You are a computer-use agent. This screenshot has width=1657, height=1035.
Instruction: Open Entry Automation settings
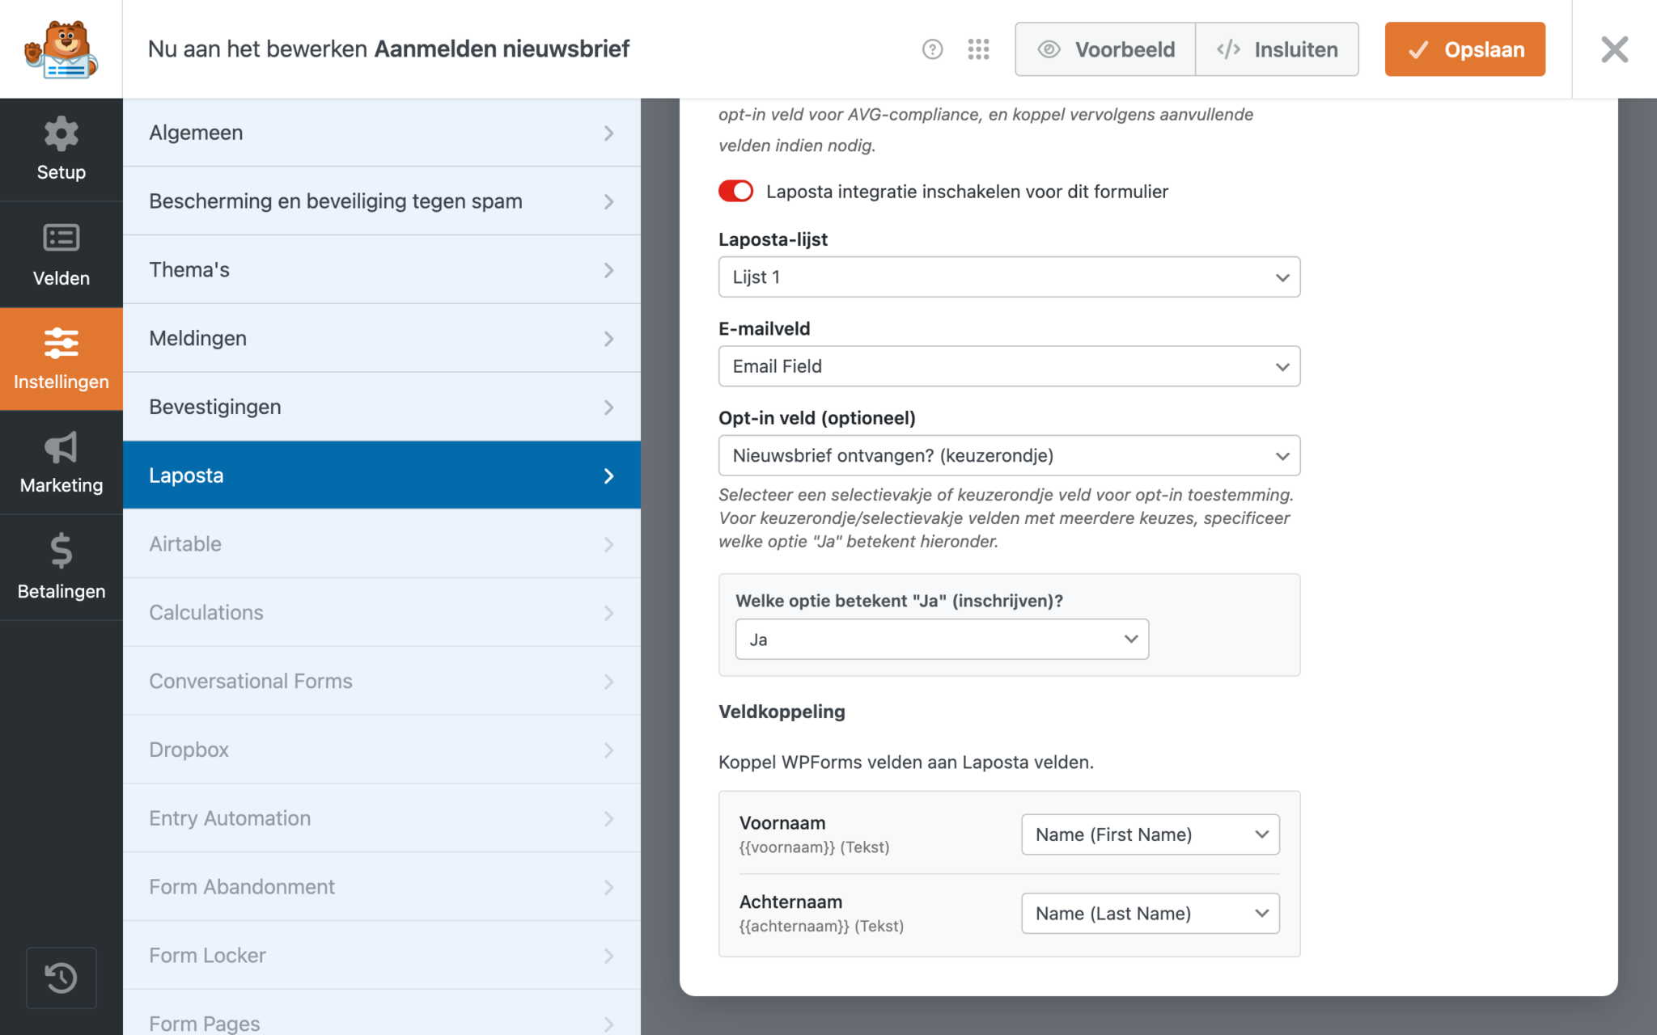click(x=382, y=818)
